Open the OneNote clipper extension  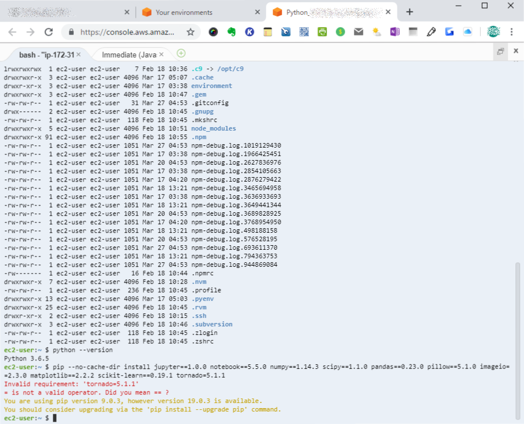tap(395, 32)
